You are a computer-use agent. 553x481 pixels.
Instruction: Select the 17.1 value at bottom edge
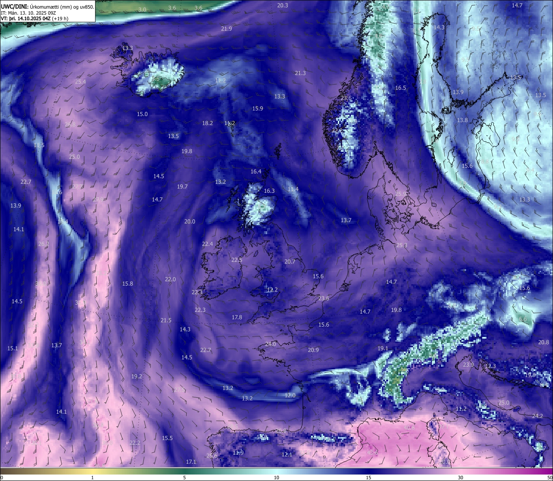point(191,462)
